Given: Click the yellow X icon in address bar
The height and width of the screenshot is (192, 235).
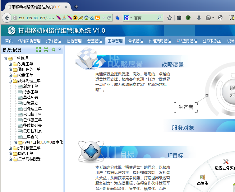Looking at the screenshot, I should coord(75,18).
